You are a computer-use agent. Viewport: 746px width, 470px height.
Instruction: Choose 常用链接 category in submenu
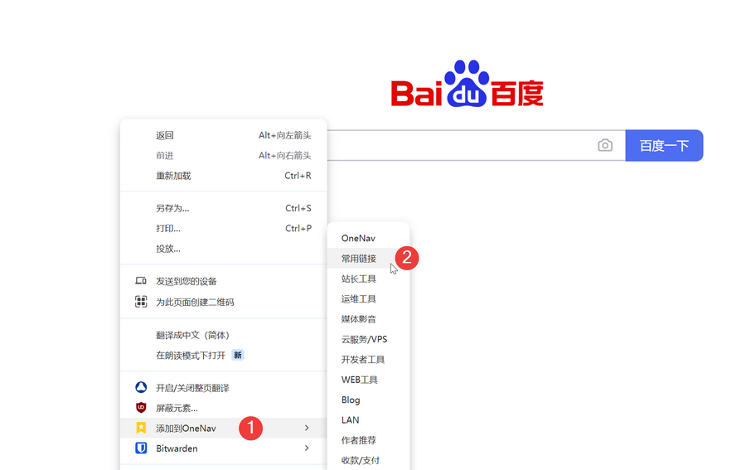[369, 259]
